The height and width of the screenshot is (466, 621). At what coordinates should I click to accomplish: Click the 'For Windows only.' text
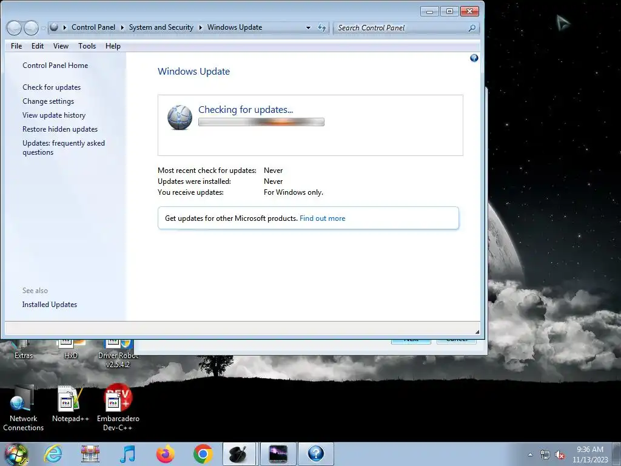[x=294, y=192]
